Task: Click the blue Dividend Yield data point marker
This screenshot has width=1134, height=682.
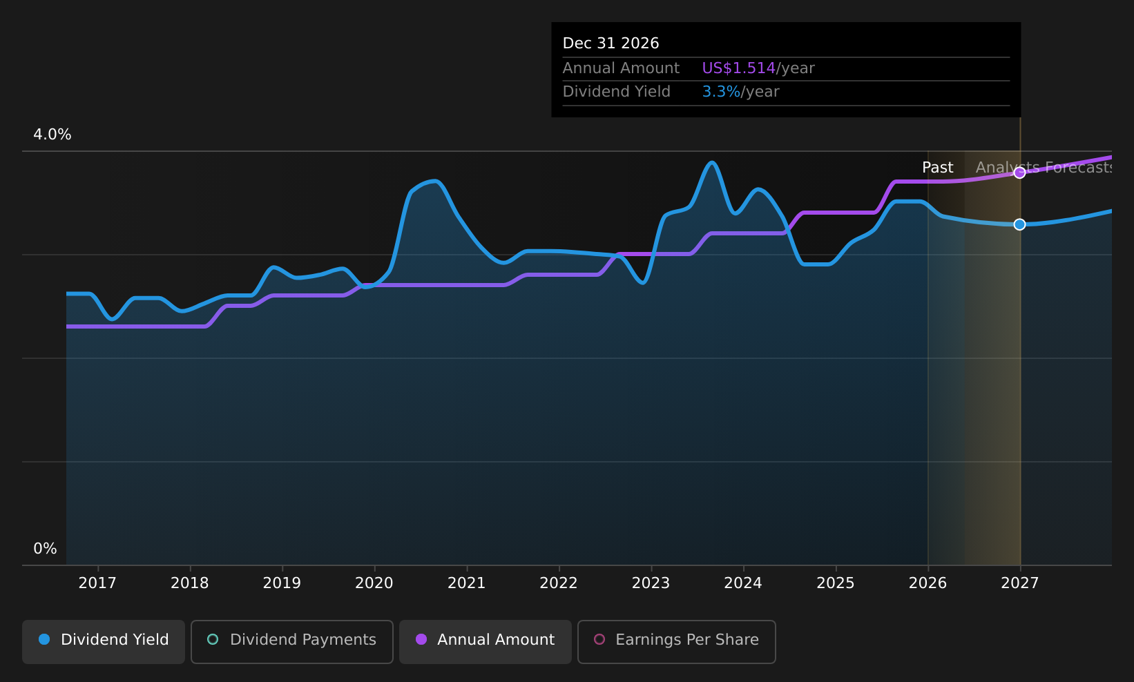Action: pos(1019,224)
